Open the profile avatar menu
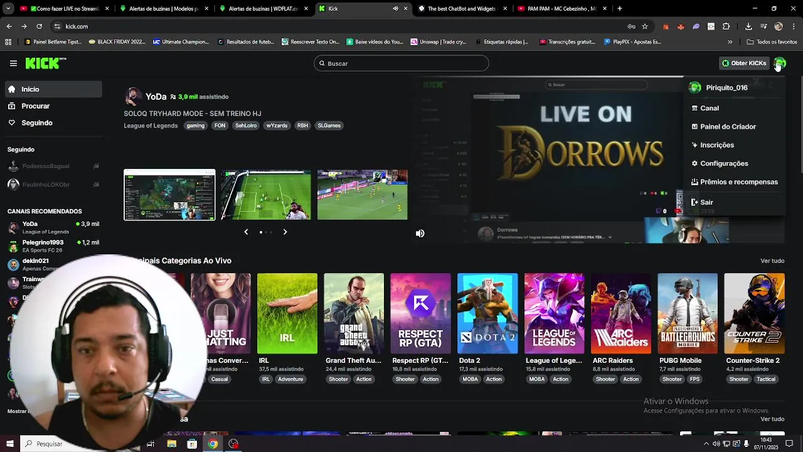The image size is (803, 452). (x=780, y=63)
